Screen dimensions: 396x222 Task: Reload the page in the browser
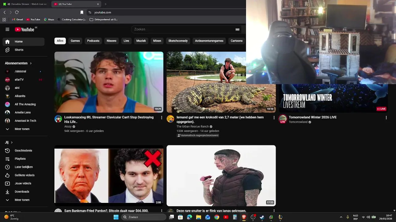pyautogui.click(x=17, y=12)
